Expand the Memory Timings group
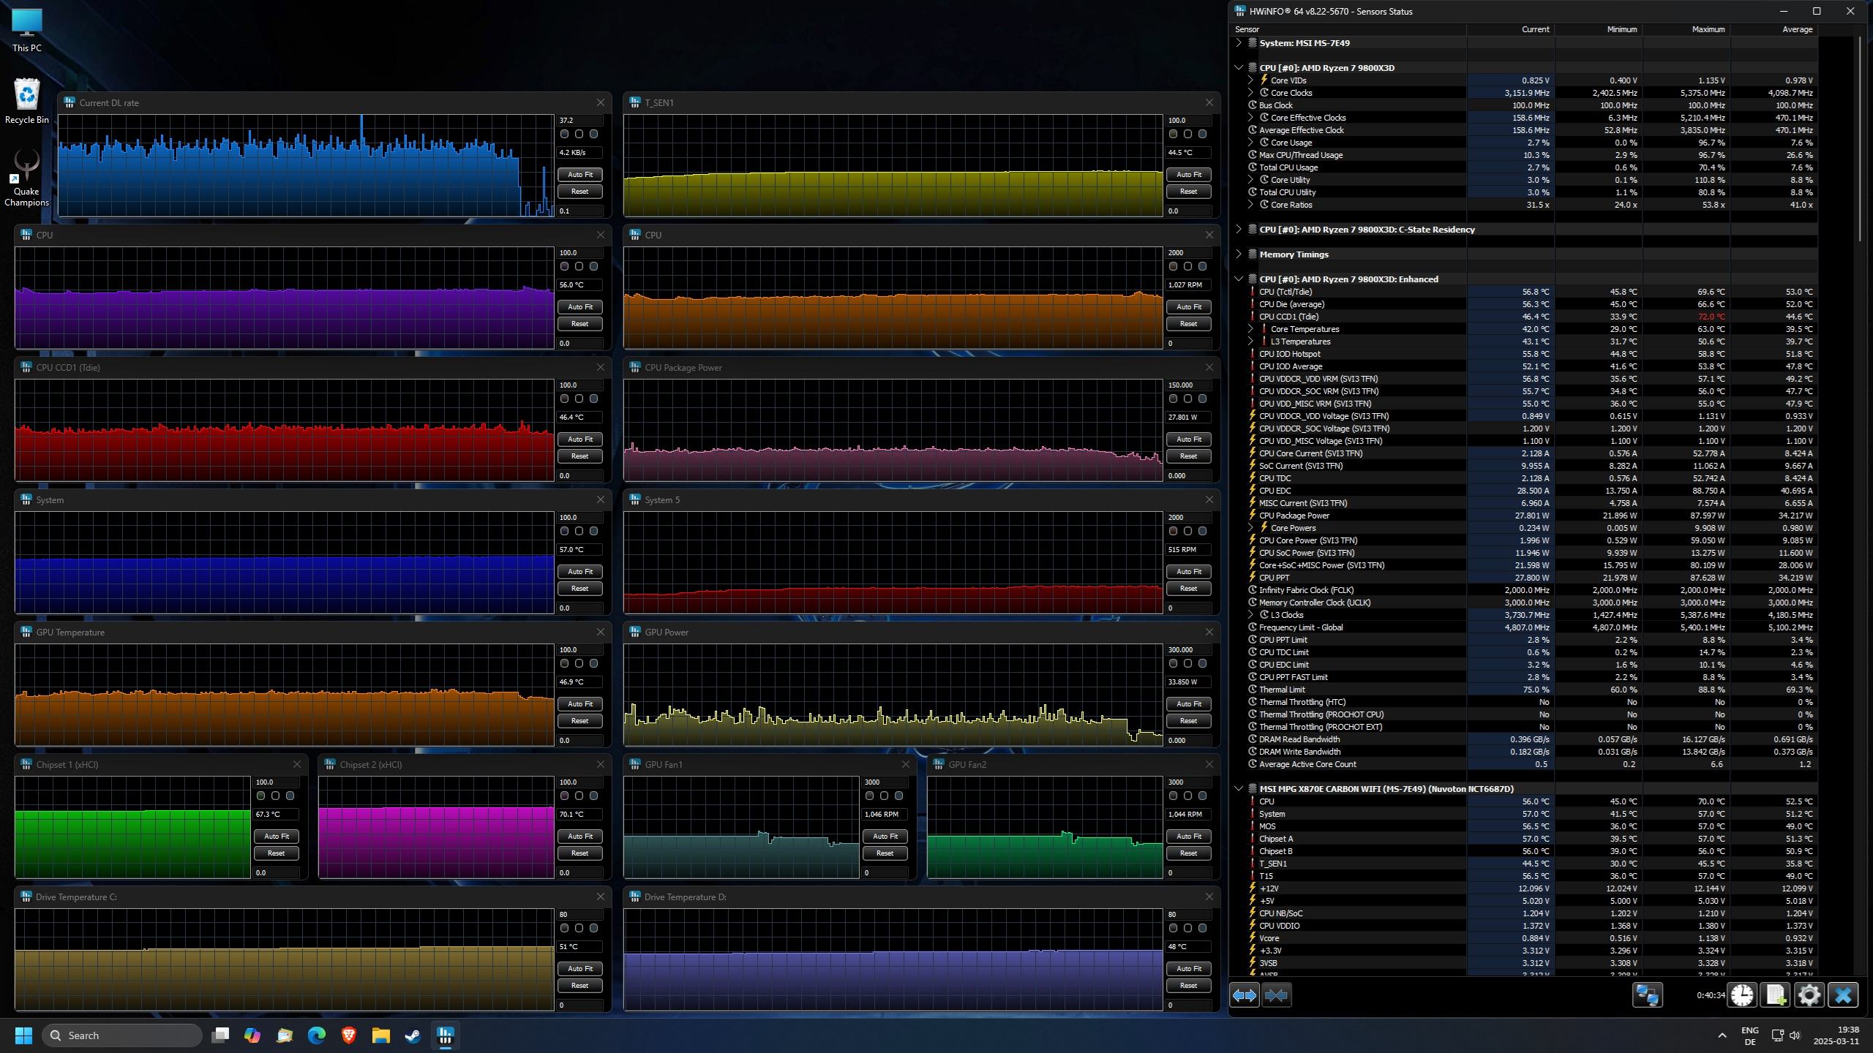Viewport: 1873px width, 1053px height. [x=1239, y=254]
